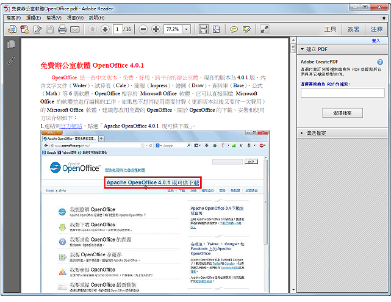391x302 pixels.
Task: Minimize the Adobe Reader window
Action: click(354, 7)
